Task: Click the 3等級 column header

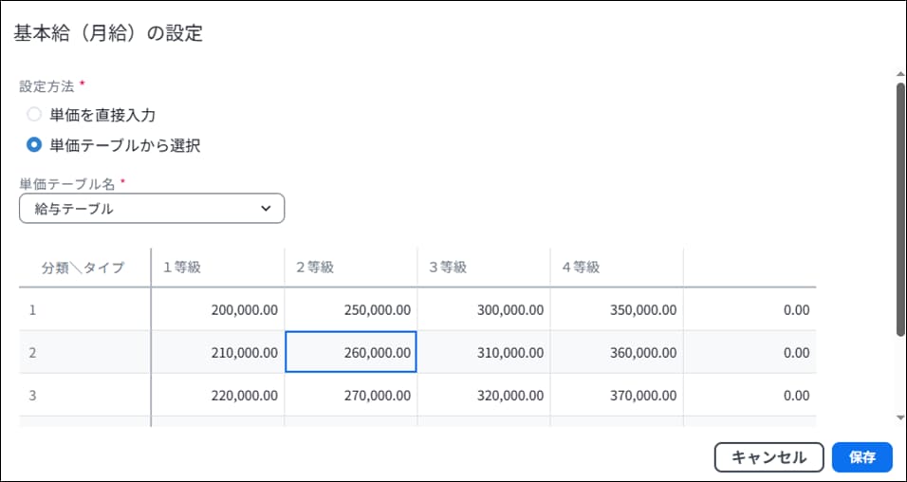Action: [x=484, y=268]
